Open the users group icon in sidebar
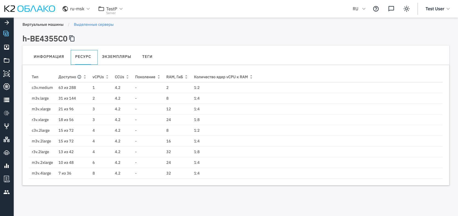The height and width of the screenshot is (216, 458). [x=7, y=192]
